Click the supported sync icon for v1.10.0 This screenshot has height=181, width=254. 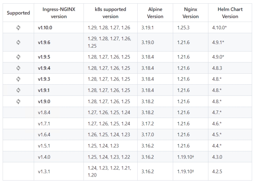point(18,28)
